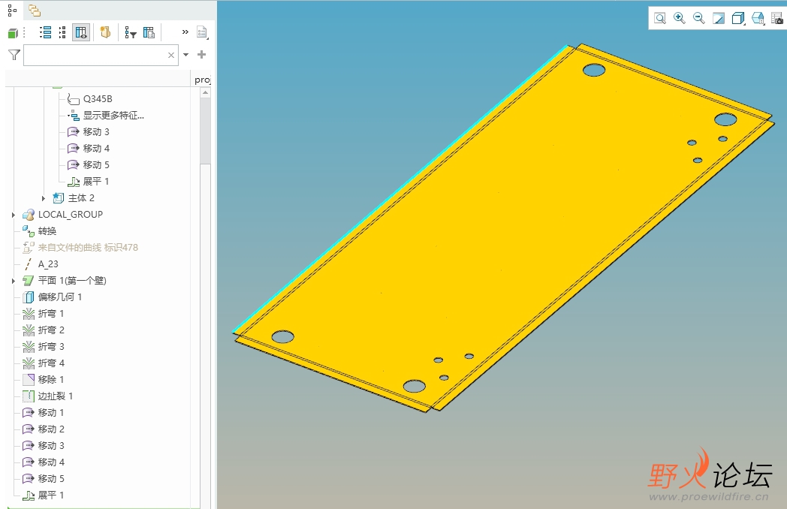Toggle the tree columns display button
This screenshot has width=787, height=509.
81,32
